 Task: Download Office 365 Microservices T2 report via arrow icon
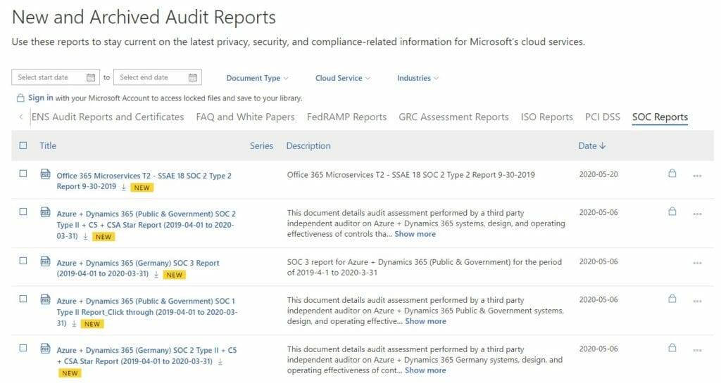[x=124, y=187]
